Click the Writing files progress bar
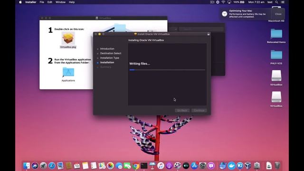The height and width of the screenshot is (171, 304). tap(167, 70)
